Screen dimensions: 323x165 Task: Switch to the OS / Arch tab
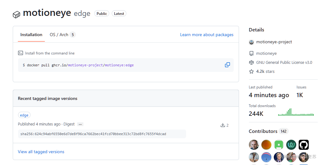click(x=62, y=35)
